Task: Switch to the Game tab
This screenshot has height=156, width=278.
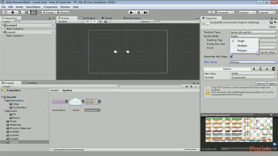Action: [x=107, y=18]
